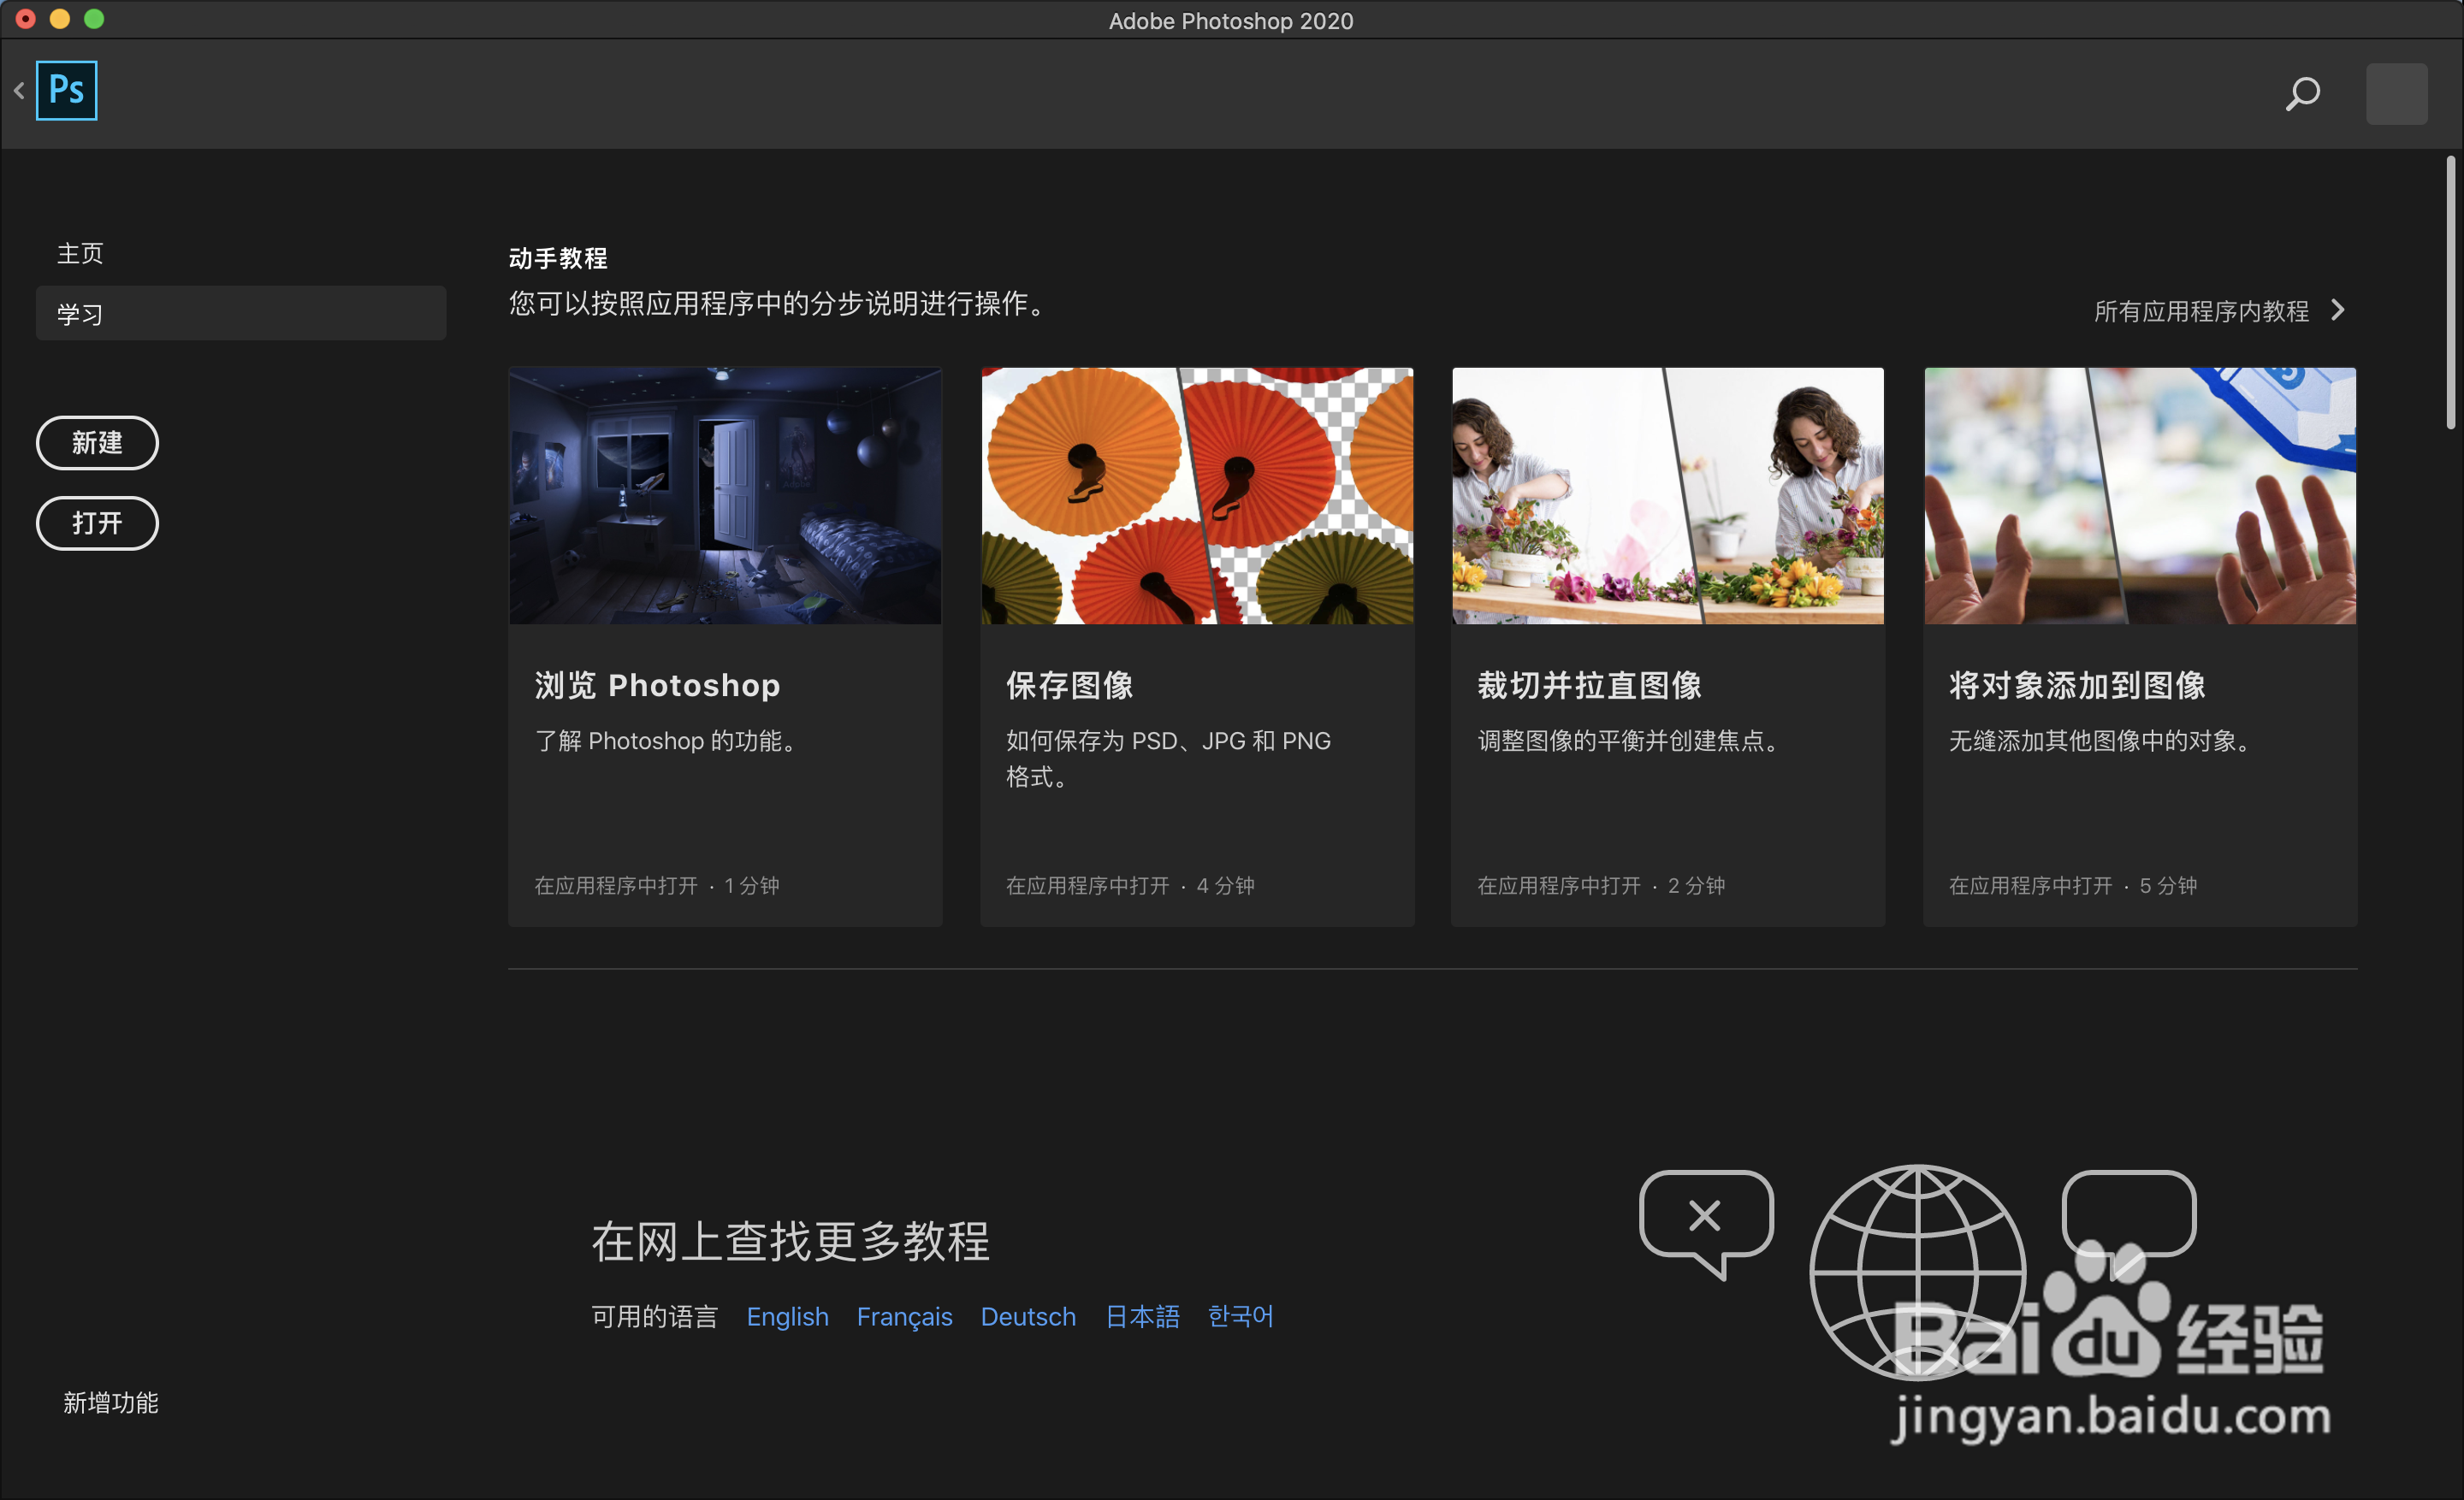Viewport: 2464px width, 1500px height.
Task: Click the yellow minimize window button
Action: (60, 19)
